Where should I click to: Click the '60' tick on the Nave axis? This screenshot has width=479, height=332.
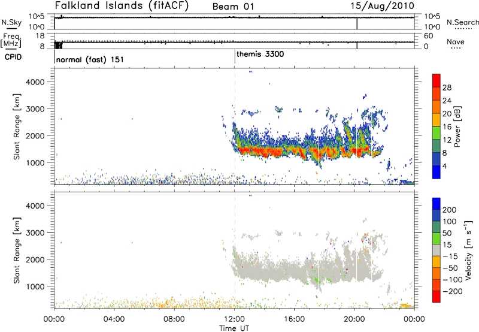(x=429, y=36)
